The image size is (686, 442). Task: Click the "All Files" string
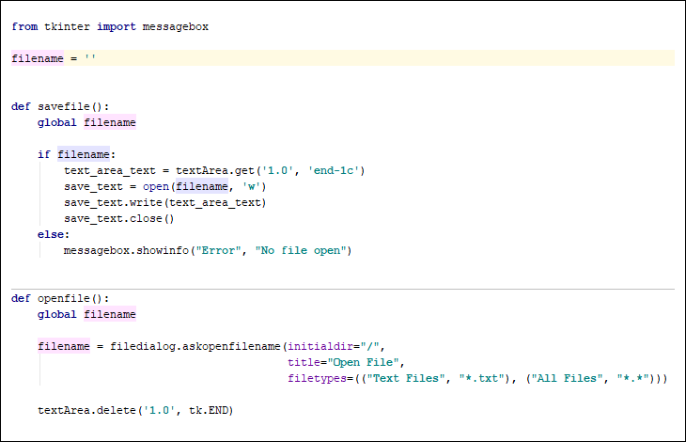[x=568, y=378]
